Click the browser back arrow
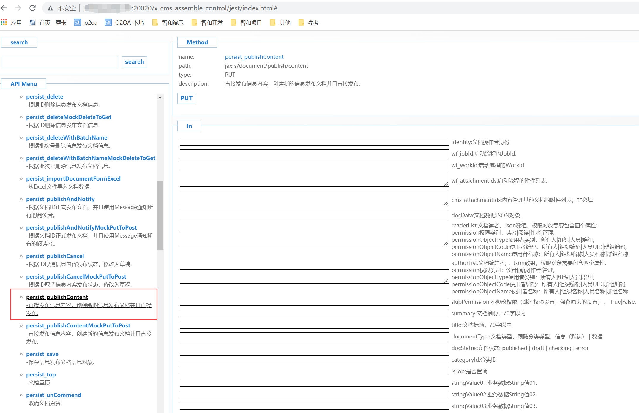 click(x=4, y=8)
